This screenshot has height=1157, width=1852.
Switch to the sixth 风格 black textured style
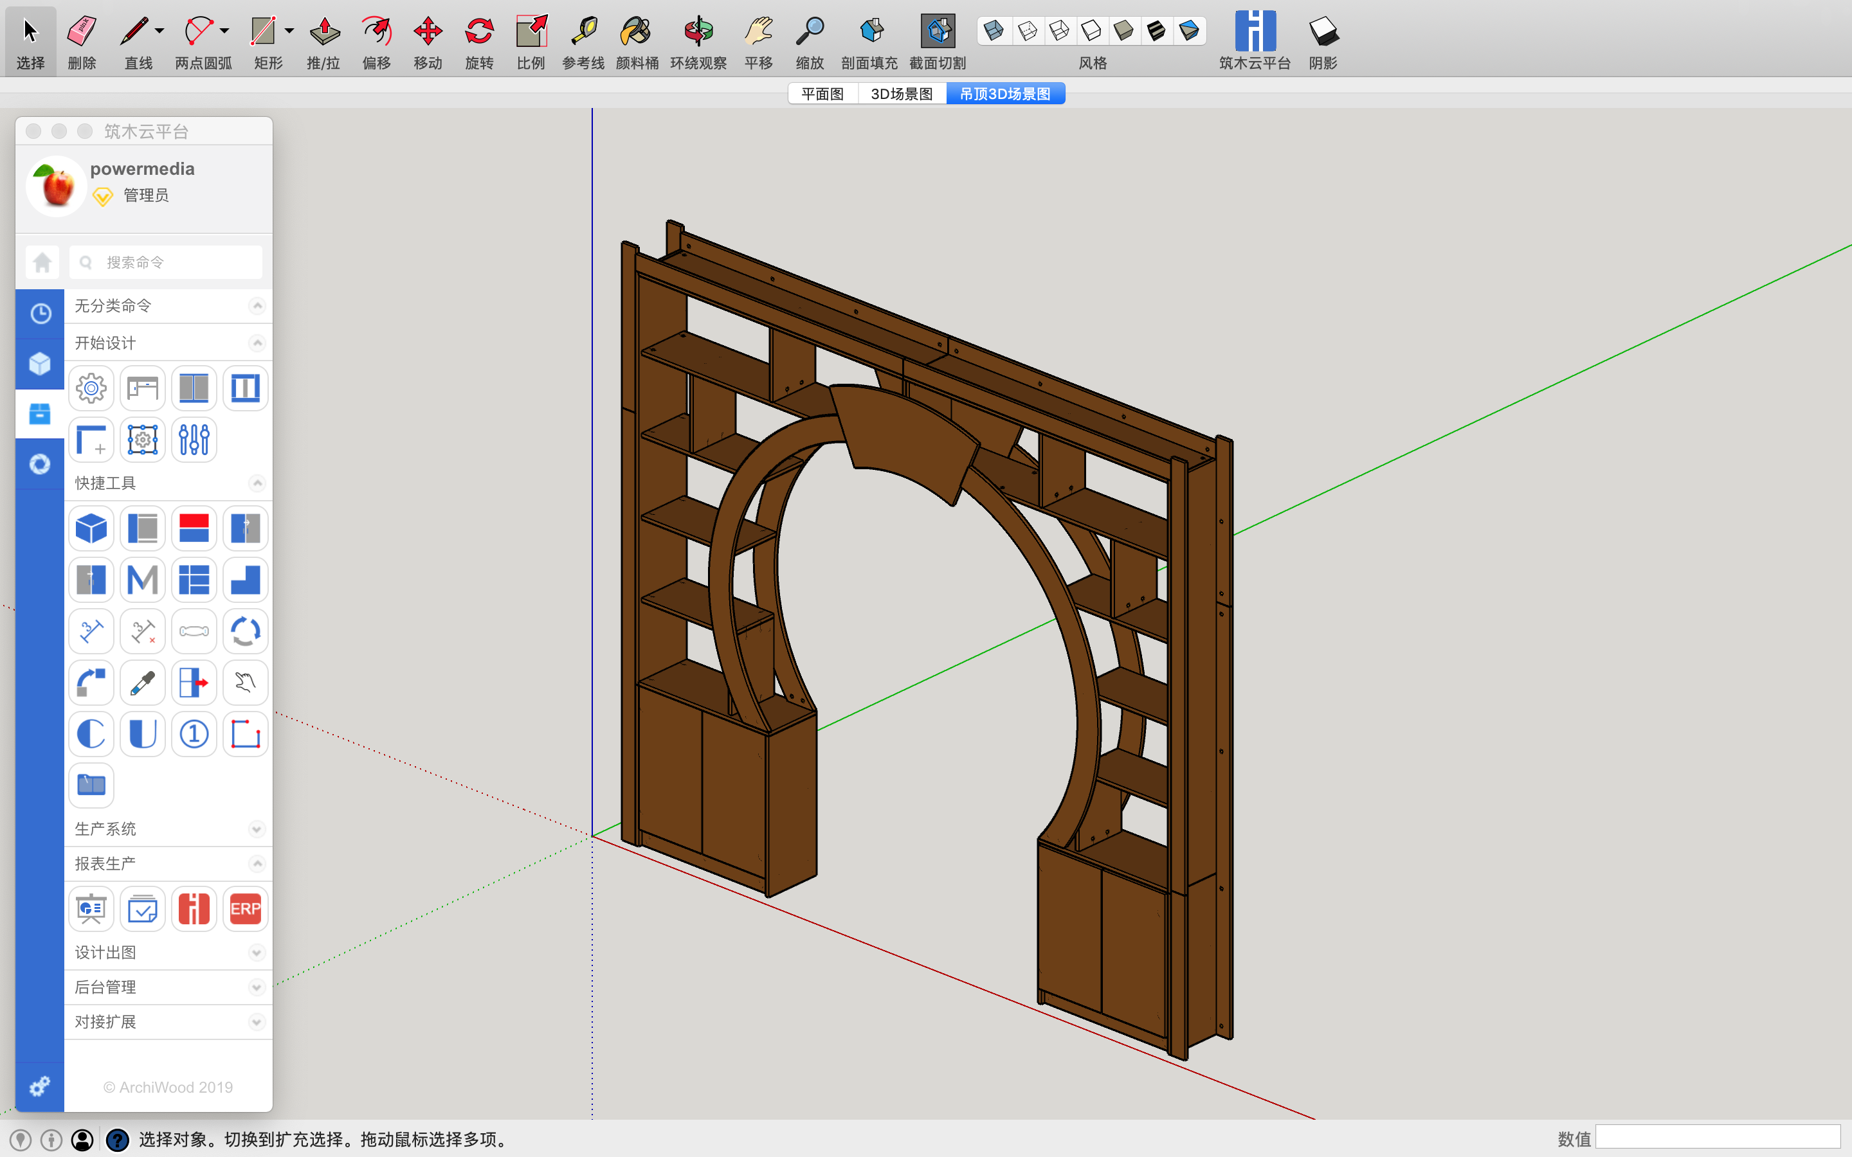(1156, 31)
